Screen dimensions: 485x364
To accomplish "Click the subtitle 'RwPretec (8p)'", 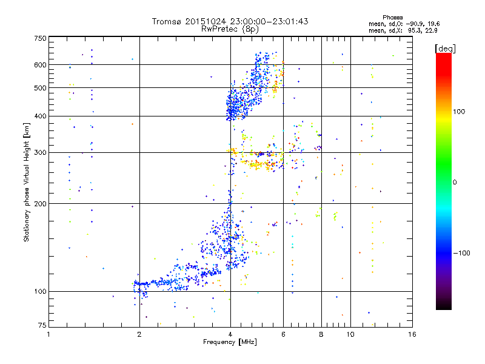I will 230,29.
